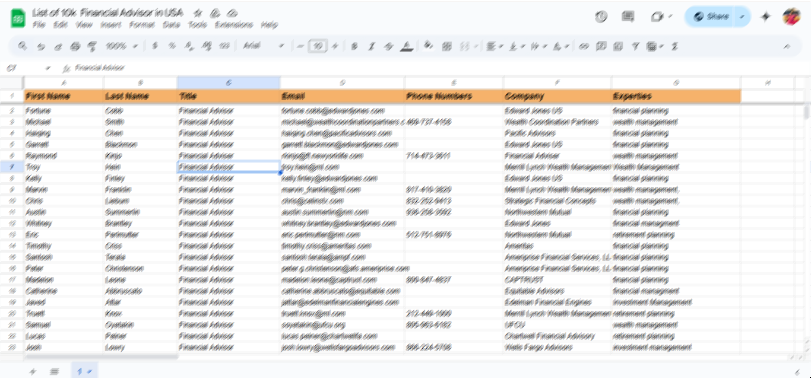Open the functions (sigma) menu

(674, 46)
